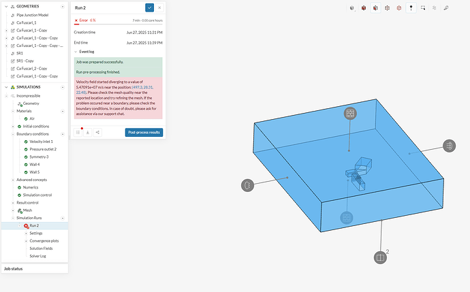Open Settings under Run 2
Screen dimensions: 470x292
(36, 233)
